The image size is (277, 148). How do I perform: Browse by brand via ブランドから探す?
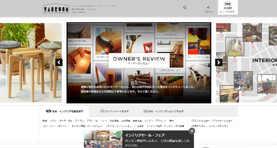(200, 121)
